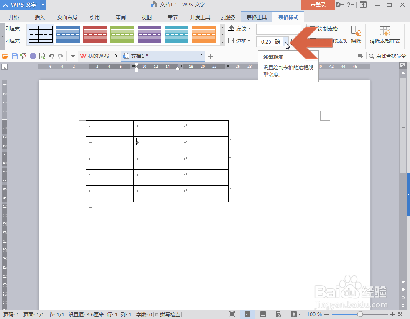410x319 pixels.
Task: Apply the blue table style
Action: point(68,34)
